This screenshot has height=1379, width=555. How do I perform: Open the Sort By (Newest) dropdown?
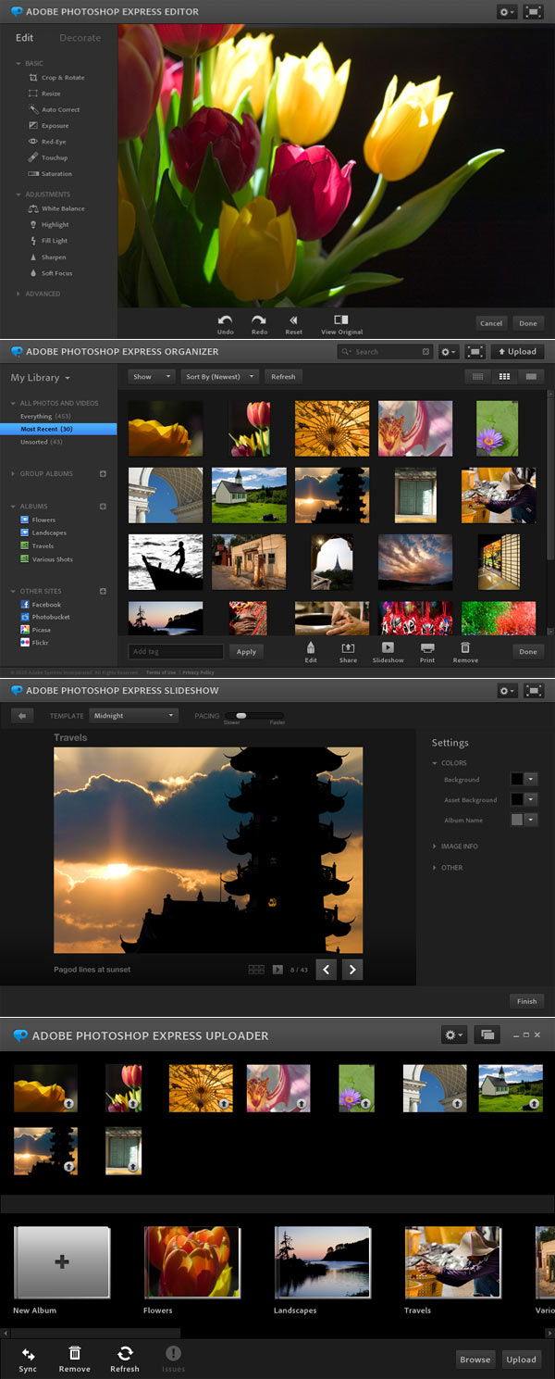point(220,377)
